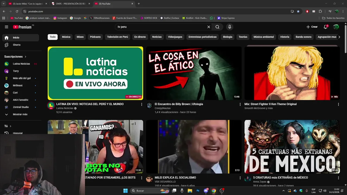Open the Stripe Express bookmark
The image size is (347, 195).
click(x=226, y=18)
